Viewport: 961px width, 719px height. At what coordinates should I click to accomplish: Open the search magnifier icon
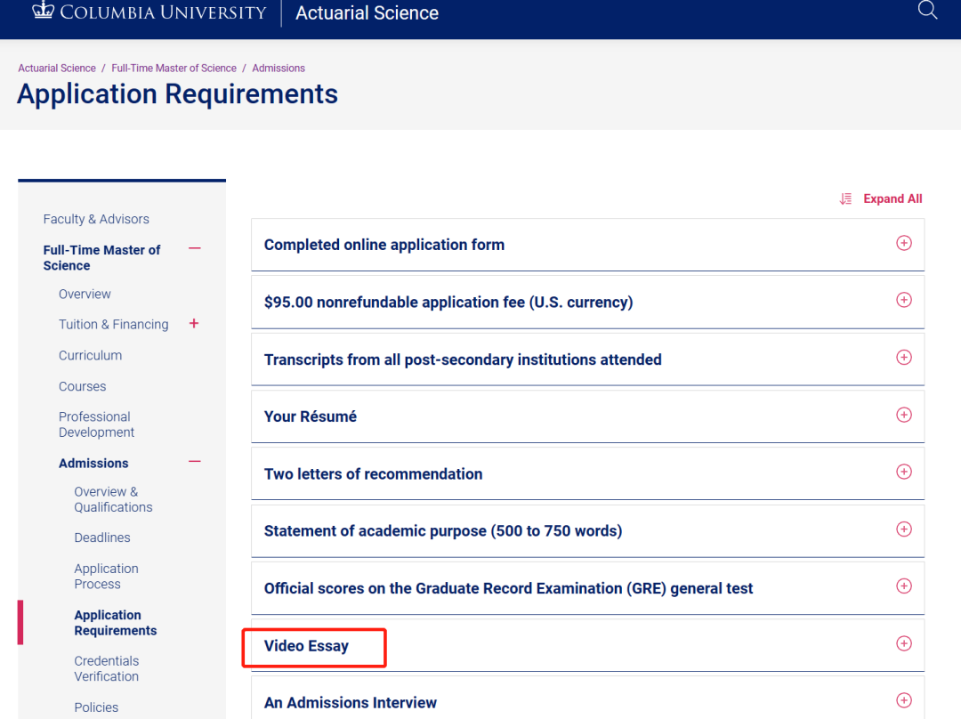927,11
